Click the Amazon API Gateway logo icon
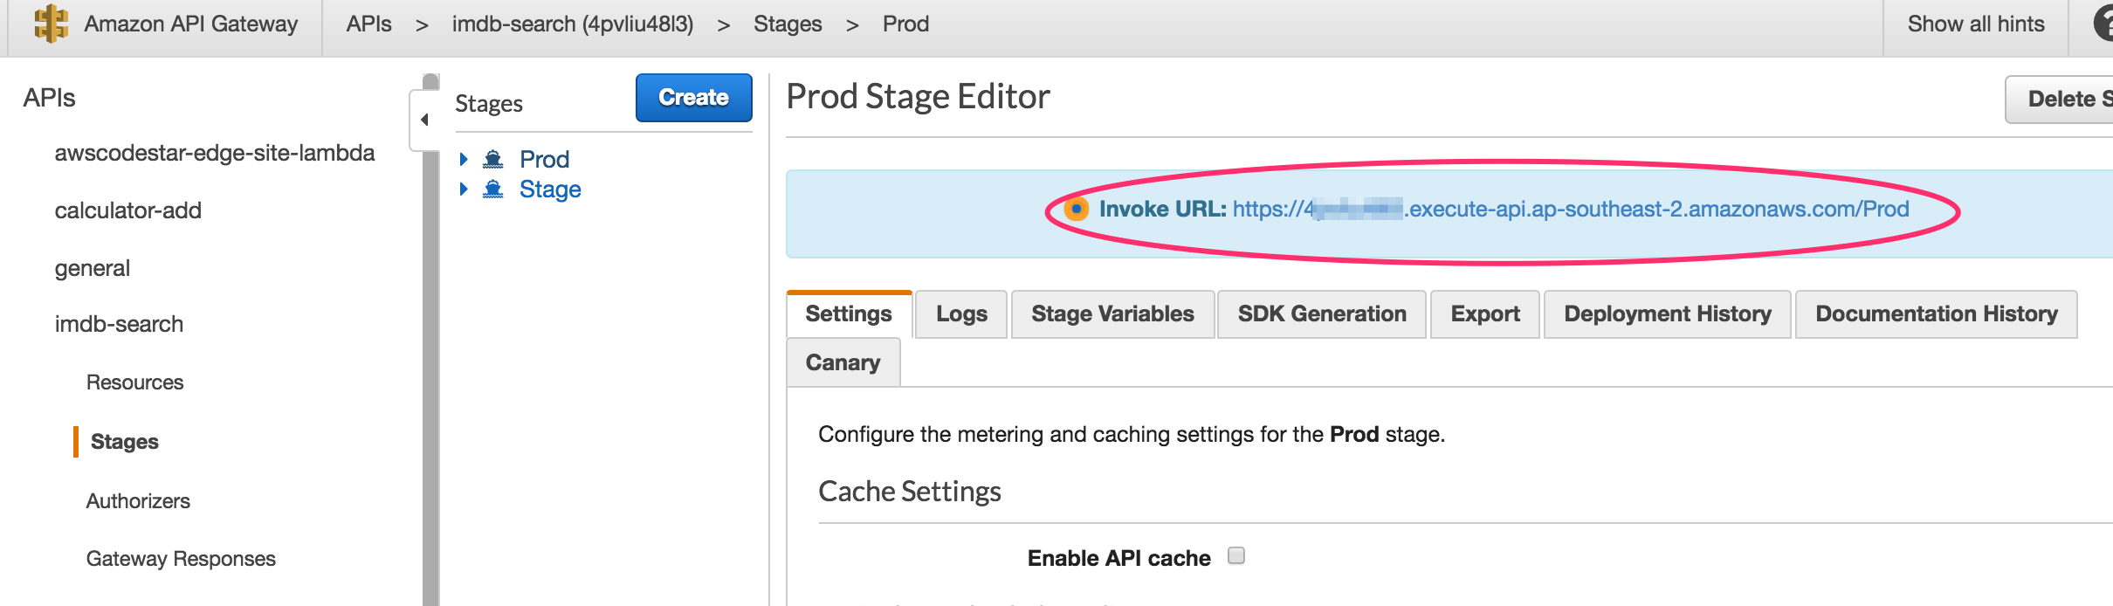This screenshot has width=2113, height=606. click(x=51, y=24)
